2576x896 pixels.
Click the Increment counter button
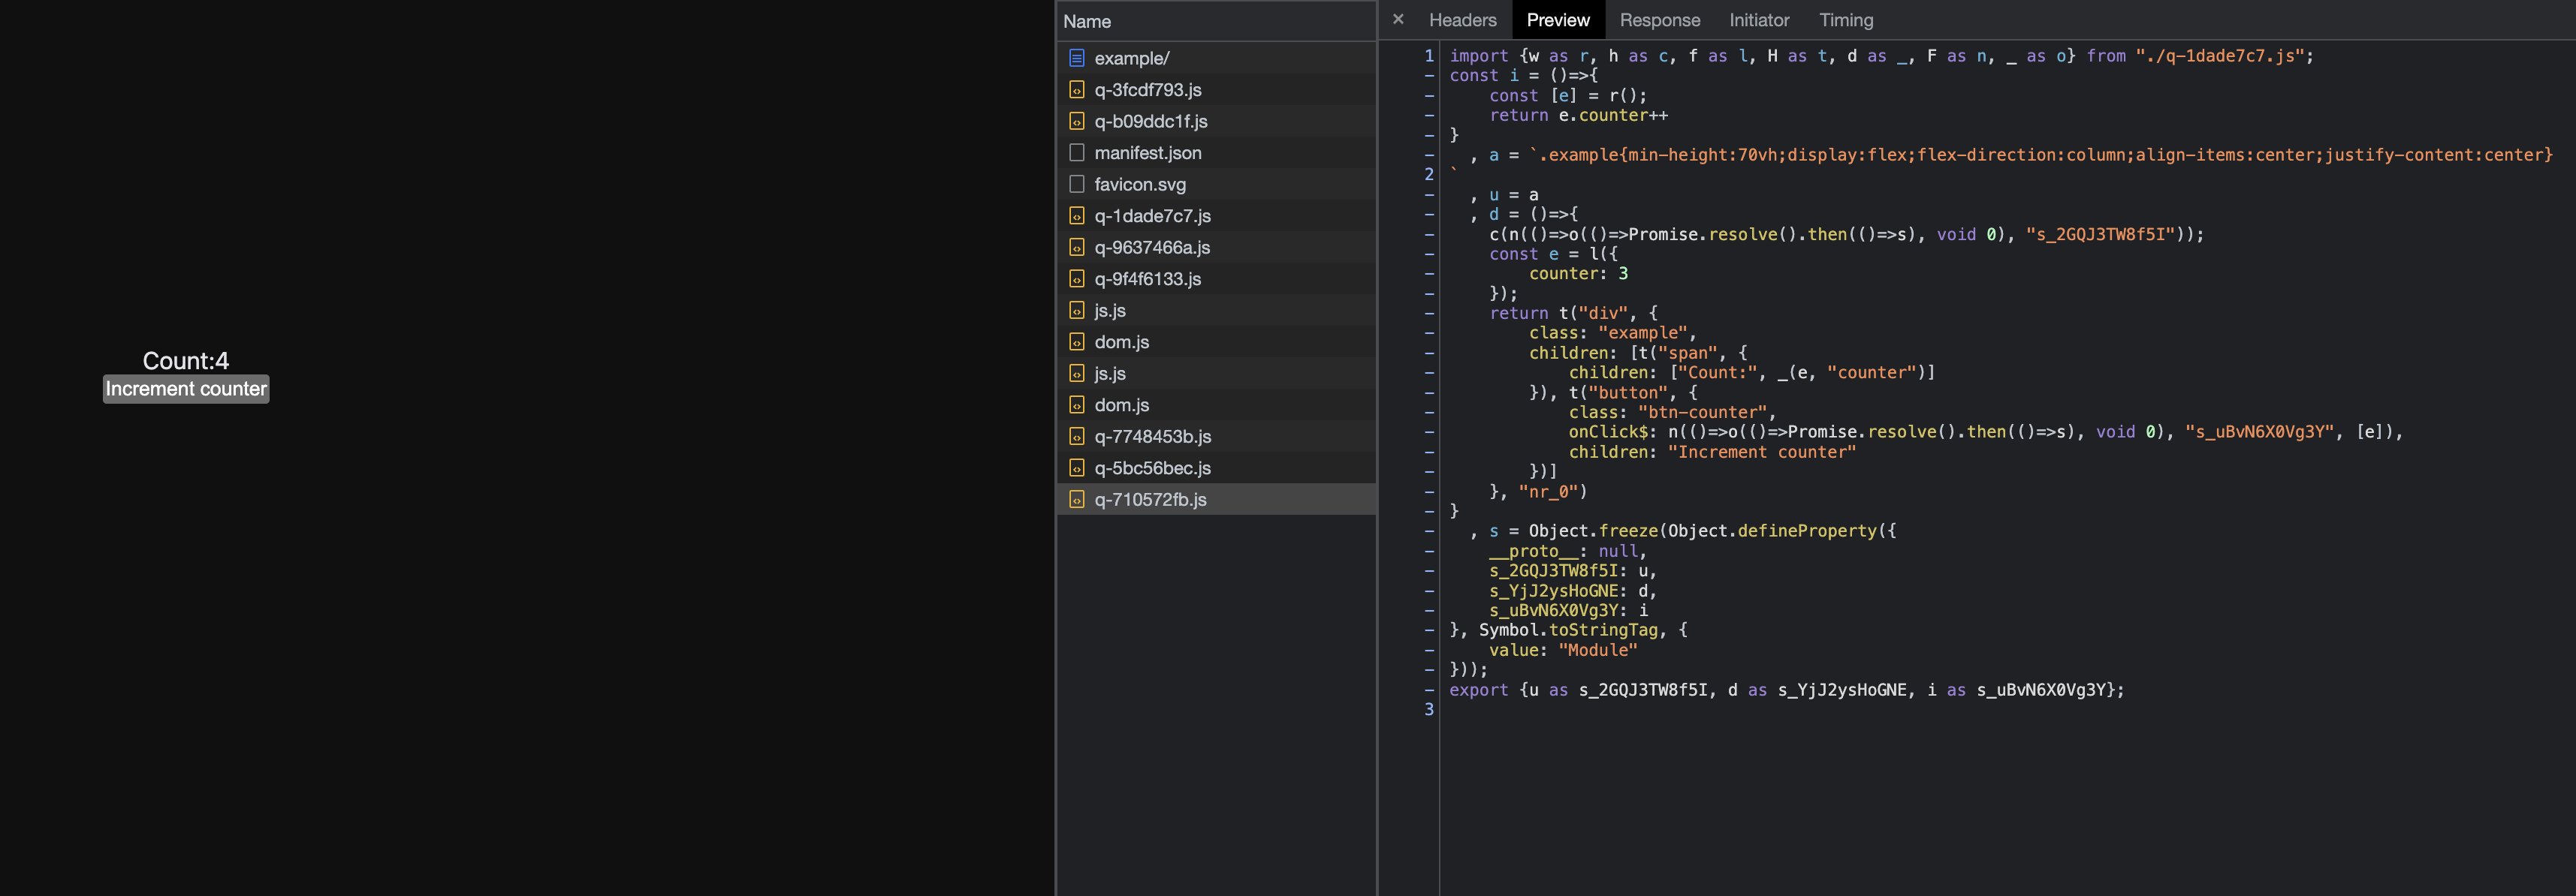pyautogui.click(x=186, y=389)
